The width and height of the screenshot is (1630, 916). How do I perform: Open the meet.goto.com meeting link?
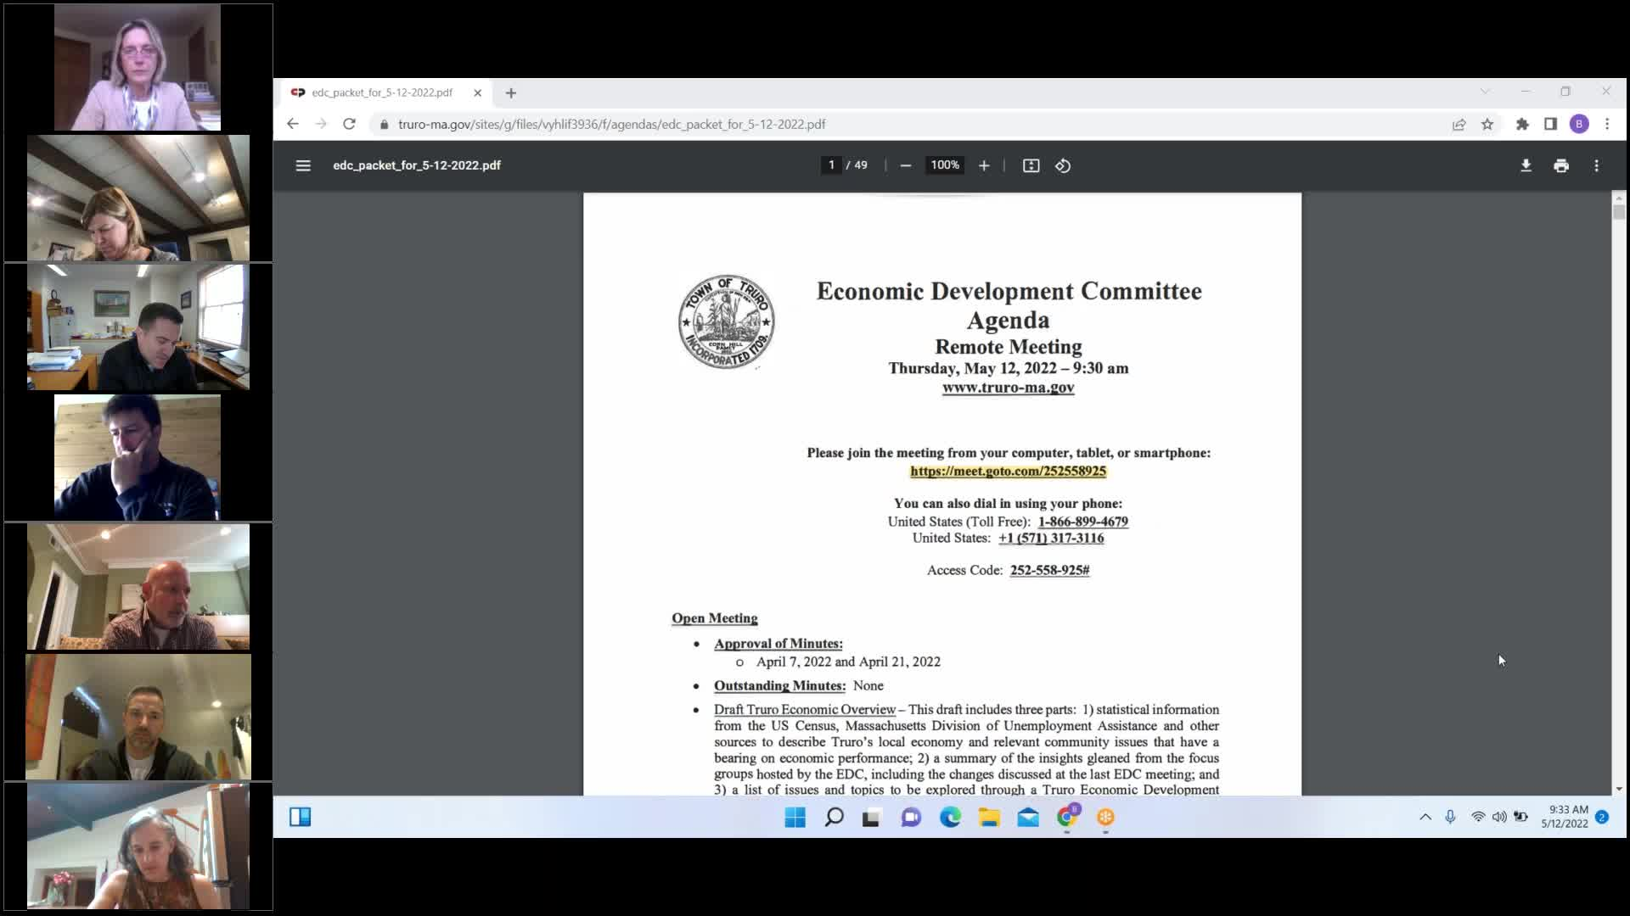point(1007,471)
